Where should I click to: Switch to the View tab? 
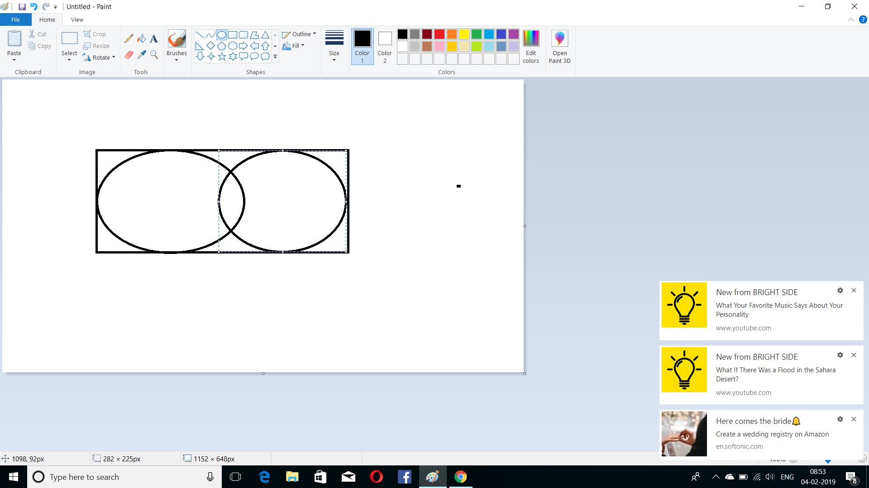(x=77, y=19)
